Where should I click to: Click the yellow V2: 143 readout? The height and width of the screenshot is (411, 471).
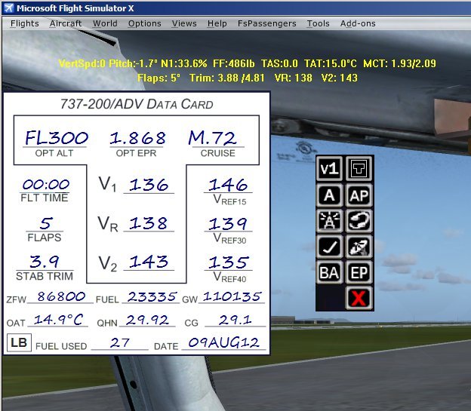point(340,78)
